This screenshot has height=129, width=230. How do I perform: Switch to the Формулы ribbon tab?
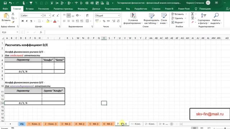(82, 9)
